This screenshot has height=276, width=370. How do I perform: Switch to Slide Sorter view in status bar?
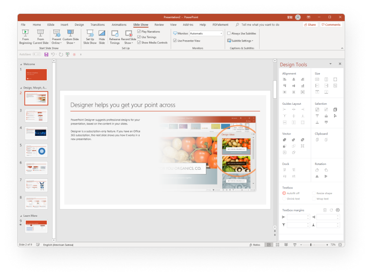pos(277,245)
